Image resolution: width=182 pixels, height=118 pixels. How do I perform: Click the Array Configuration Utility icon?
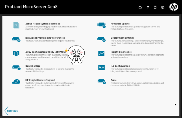(16, 53)
